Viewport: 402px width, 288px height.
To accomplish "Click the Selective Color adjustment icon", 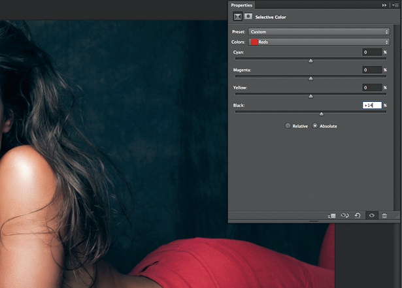I will (237, 17).
